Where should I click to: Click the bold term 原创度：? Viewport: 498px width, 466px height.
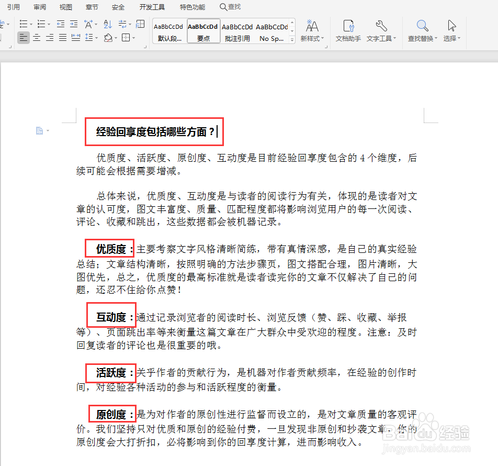pyautogui.click(x=115, y=415)
